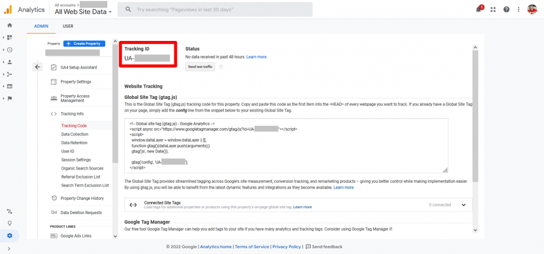Expand the Connected Site Tags section
This screenshot has width=544, height=254.
click(x=463, y=205)
